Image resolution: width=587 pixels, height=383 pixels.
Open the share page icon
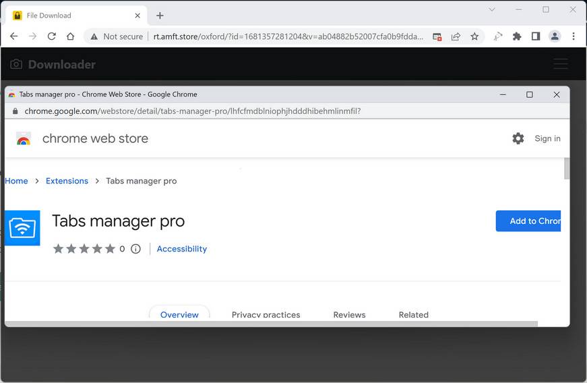click(x=456, y=36)
